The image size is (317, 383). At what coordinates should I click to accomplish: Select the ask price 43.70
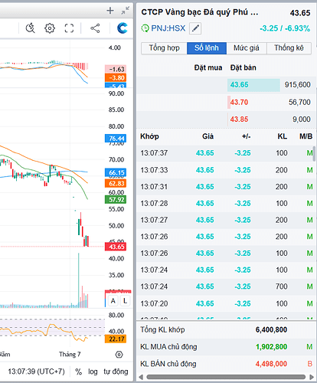coord(239,102)
